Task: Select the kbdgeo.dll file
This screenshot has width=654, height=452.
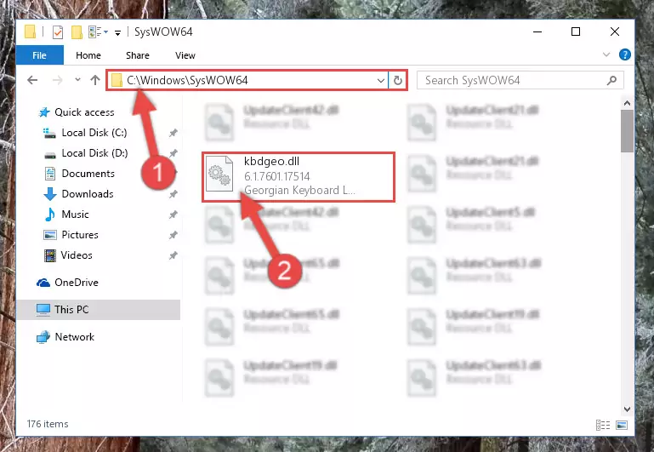Action: click(299, 177)
